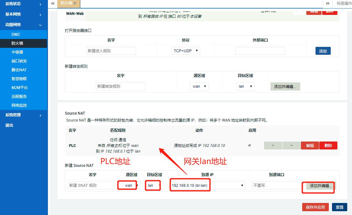Viewport: 352px width, 215px height.
Task: Click the 保存并应用 button
Action: coord(315,207)
